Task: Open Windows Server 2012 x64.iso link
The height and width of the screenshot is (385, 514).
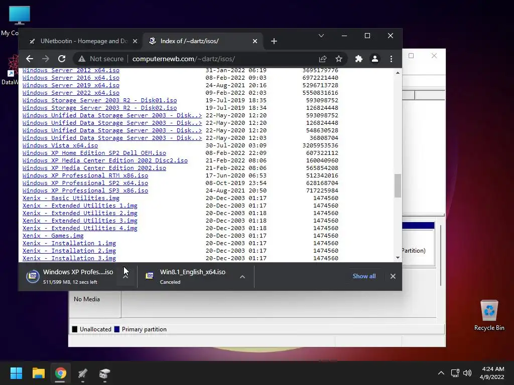Action: (x=71, y=70)
